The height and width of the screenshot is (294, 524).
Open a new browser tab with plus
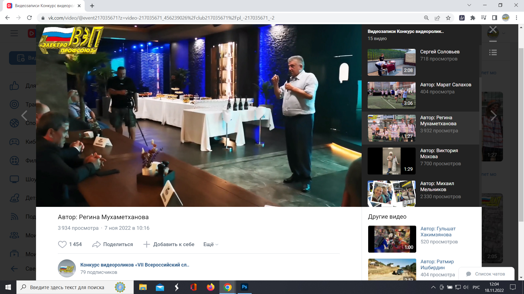click(92, 6)
